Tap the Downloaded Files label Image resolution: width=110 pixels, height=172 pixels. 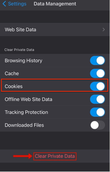coord(24,125)
